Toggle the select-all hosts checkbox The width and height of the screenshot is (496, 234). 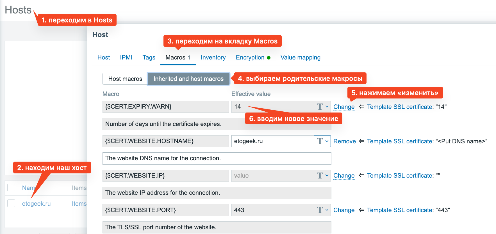click(11, 188)
